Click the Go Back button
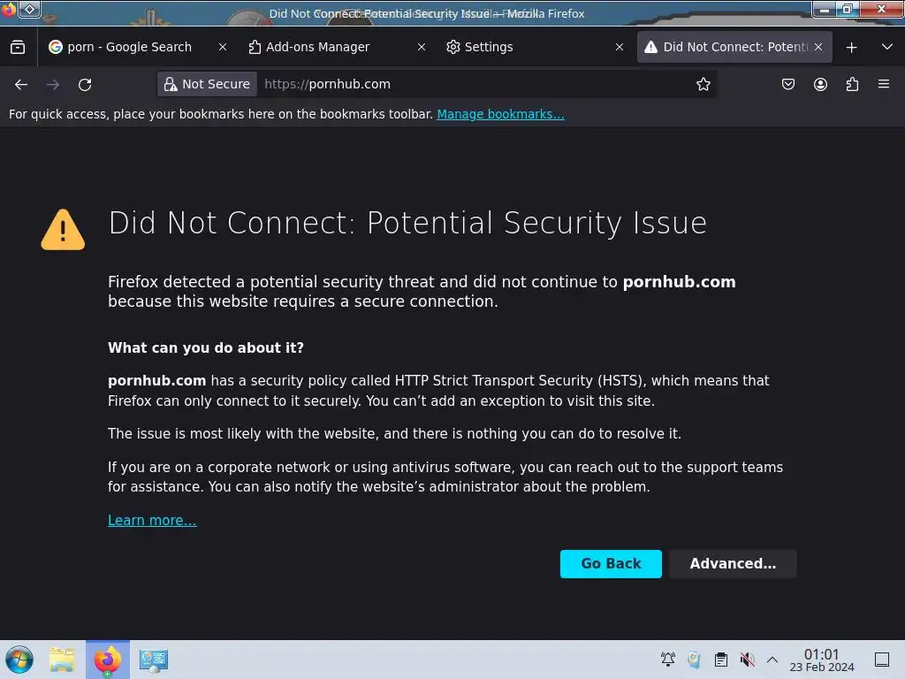Screen dimensions: 905x679 click(x=611, y=564)
